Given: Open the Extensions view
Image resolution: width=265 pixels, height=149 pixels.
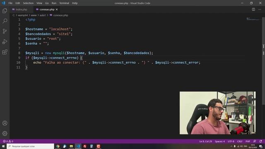Looking at the screenshot, I should pyautogui.click(x=5, y=52).
